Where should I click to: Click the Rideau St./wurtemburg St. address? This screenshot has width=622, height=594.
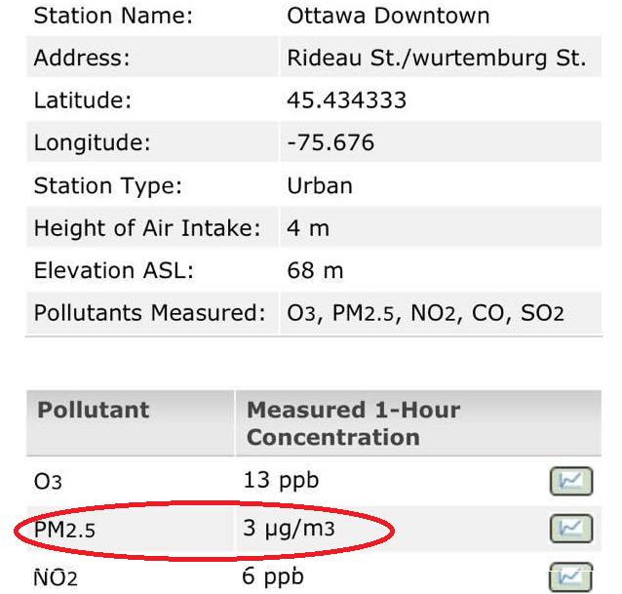(437, 59)
